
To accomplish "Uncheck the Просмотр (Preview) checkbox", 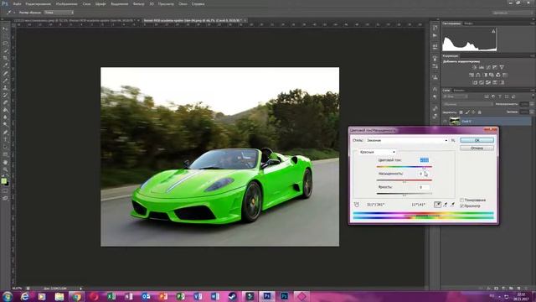I will point(461,206).
